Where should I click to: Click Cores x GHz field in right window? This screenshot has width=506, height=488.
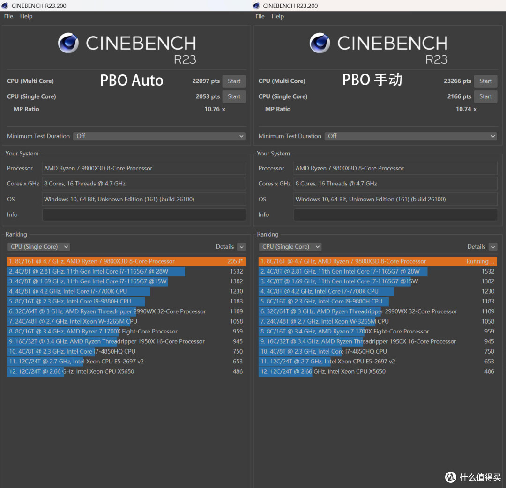click(x=395, y=184)
